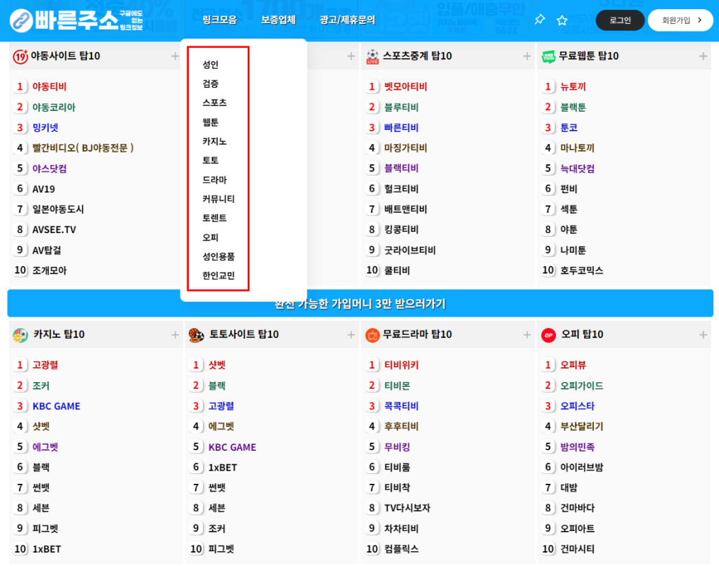The height and width of the screenshot is (566, 719).
Task: Click the pin icon in the header
Action: point(539,20)
